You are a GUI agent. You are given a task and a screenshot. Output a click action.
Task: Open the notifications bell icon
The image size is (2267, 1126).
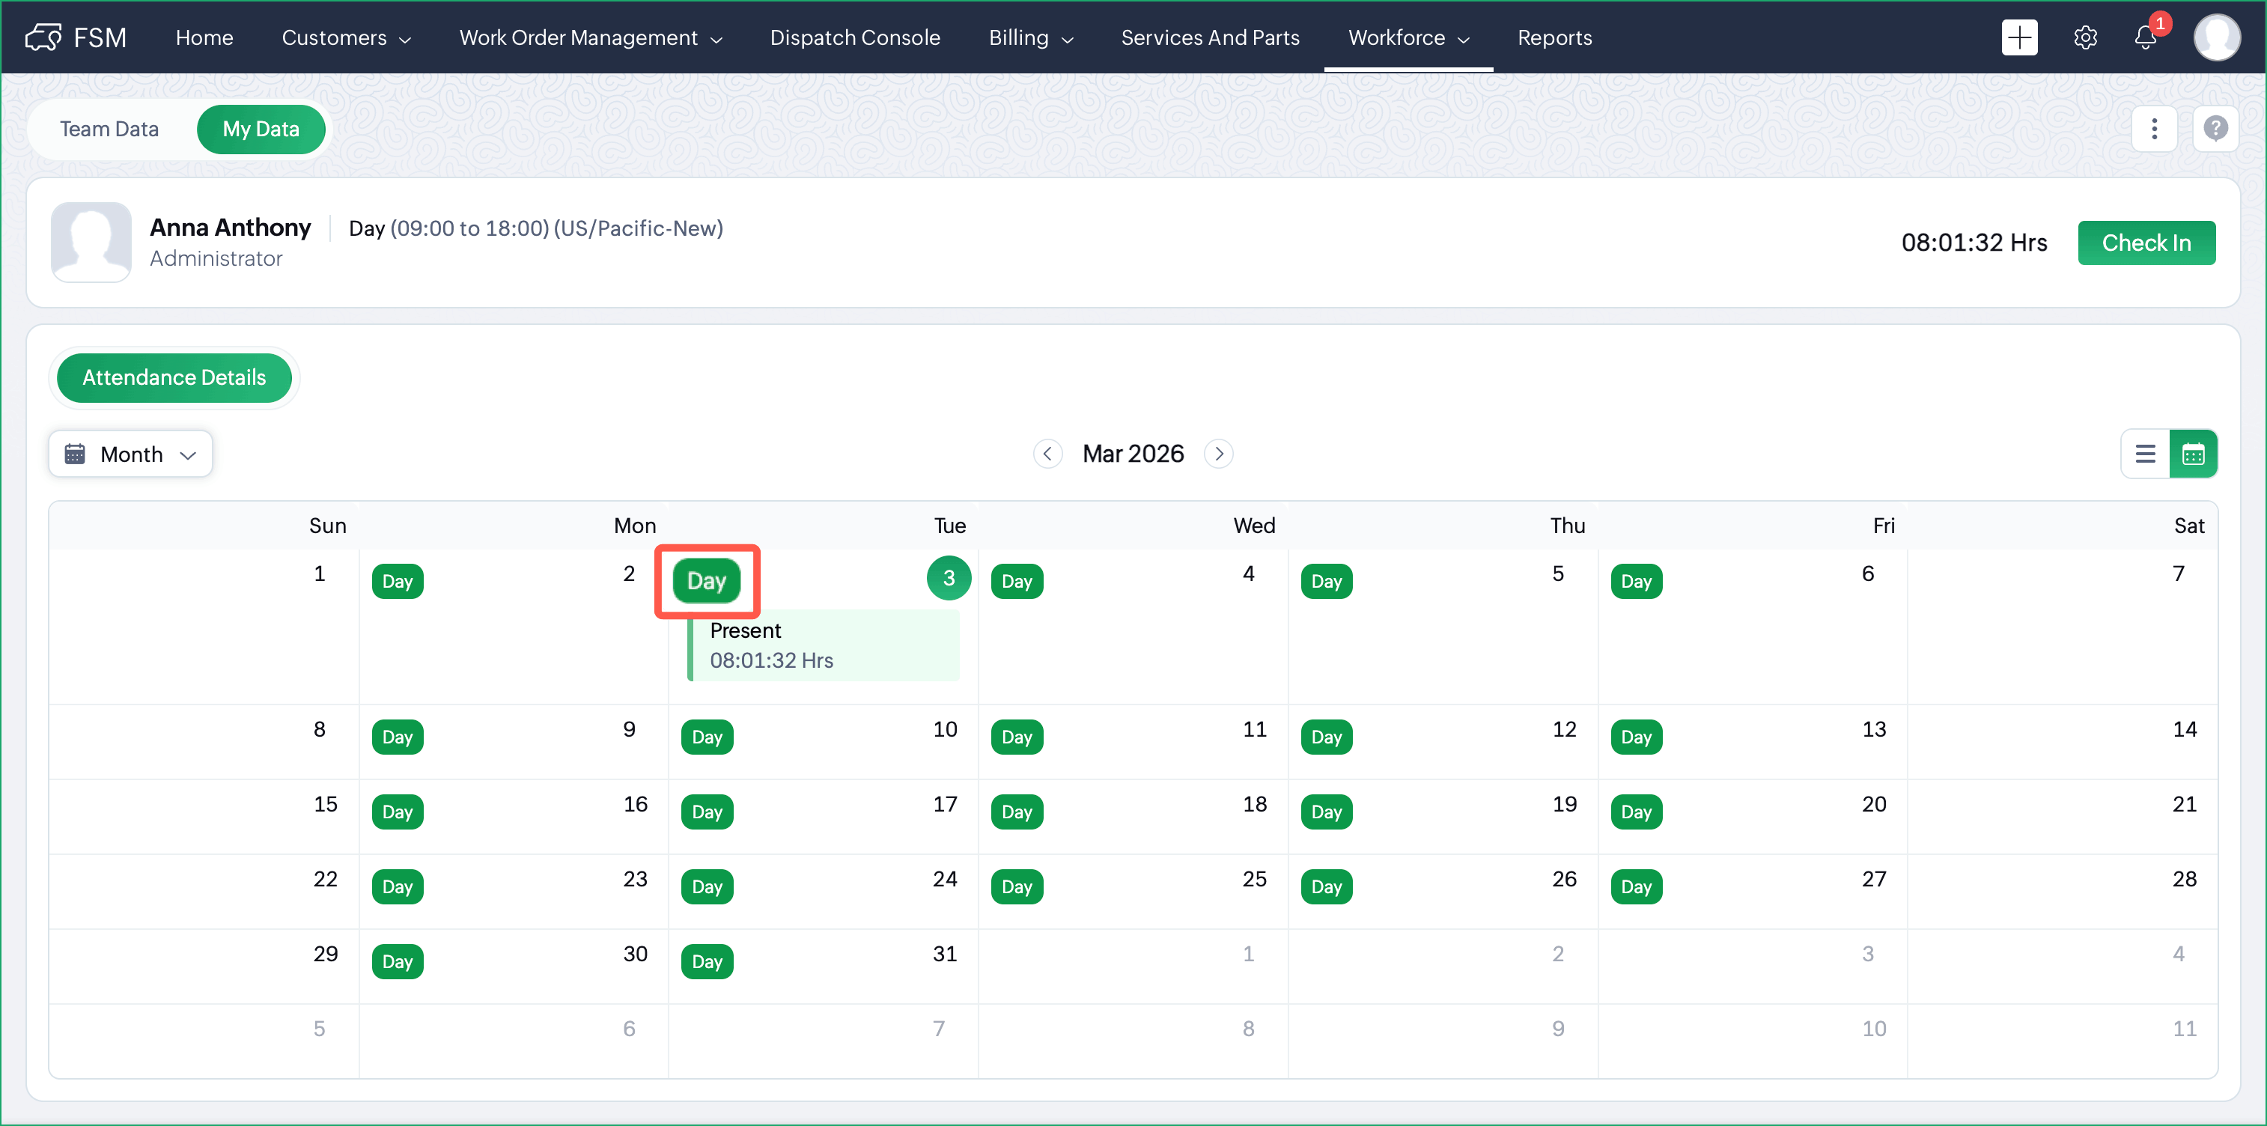point(2145,38)
